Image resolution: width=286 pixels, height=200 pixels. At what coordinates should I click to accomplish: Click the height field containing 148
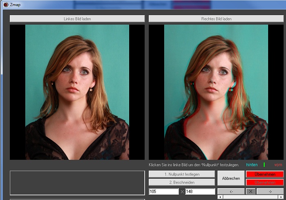click(200, 191)
